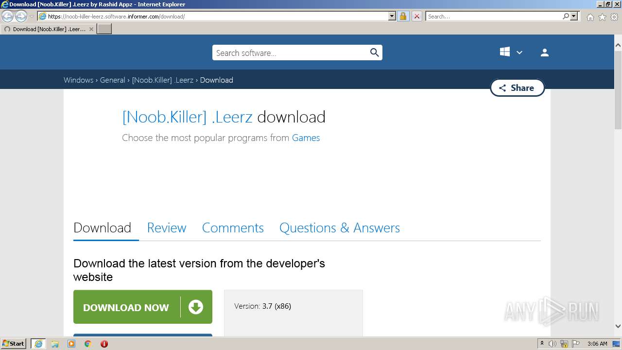Open a new blank tab
The image size is (622, 350).
(x=104, y=29)
